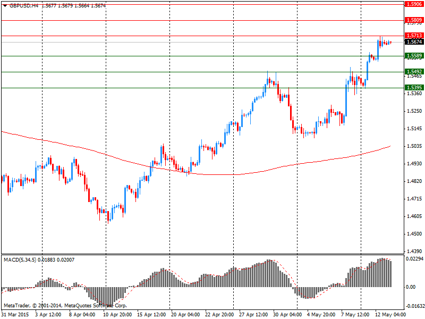Click the 12 May 04:00 time label
The image size is (425, 319).
click(390, 315)
